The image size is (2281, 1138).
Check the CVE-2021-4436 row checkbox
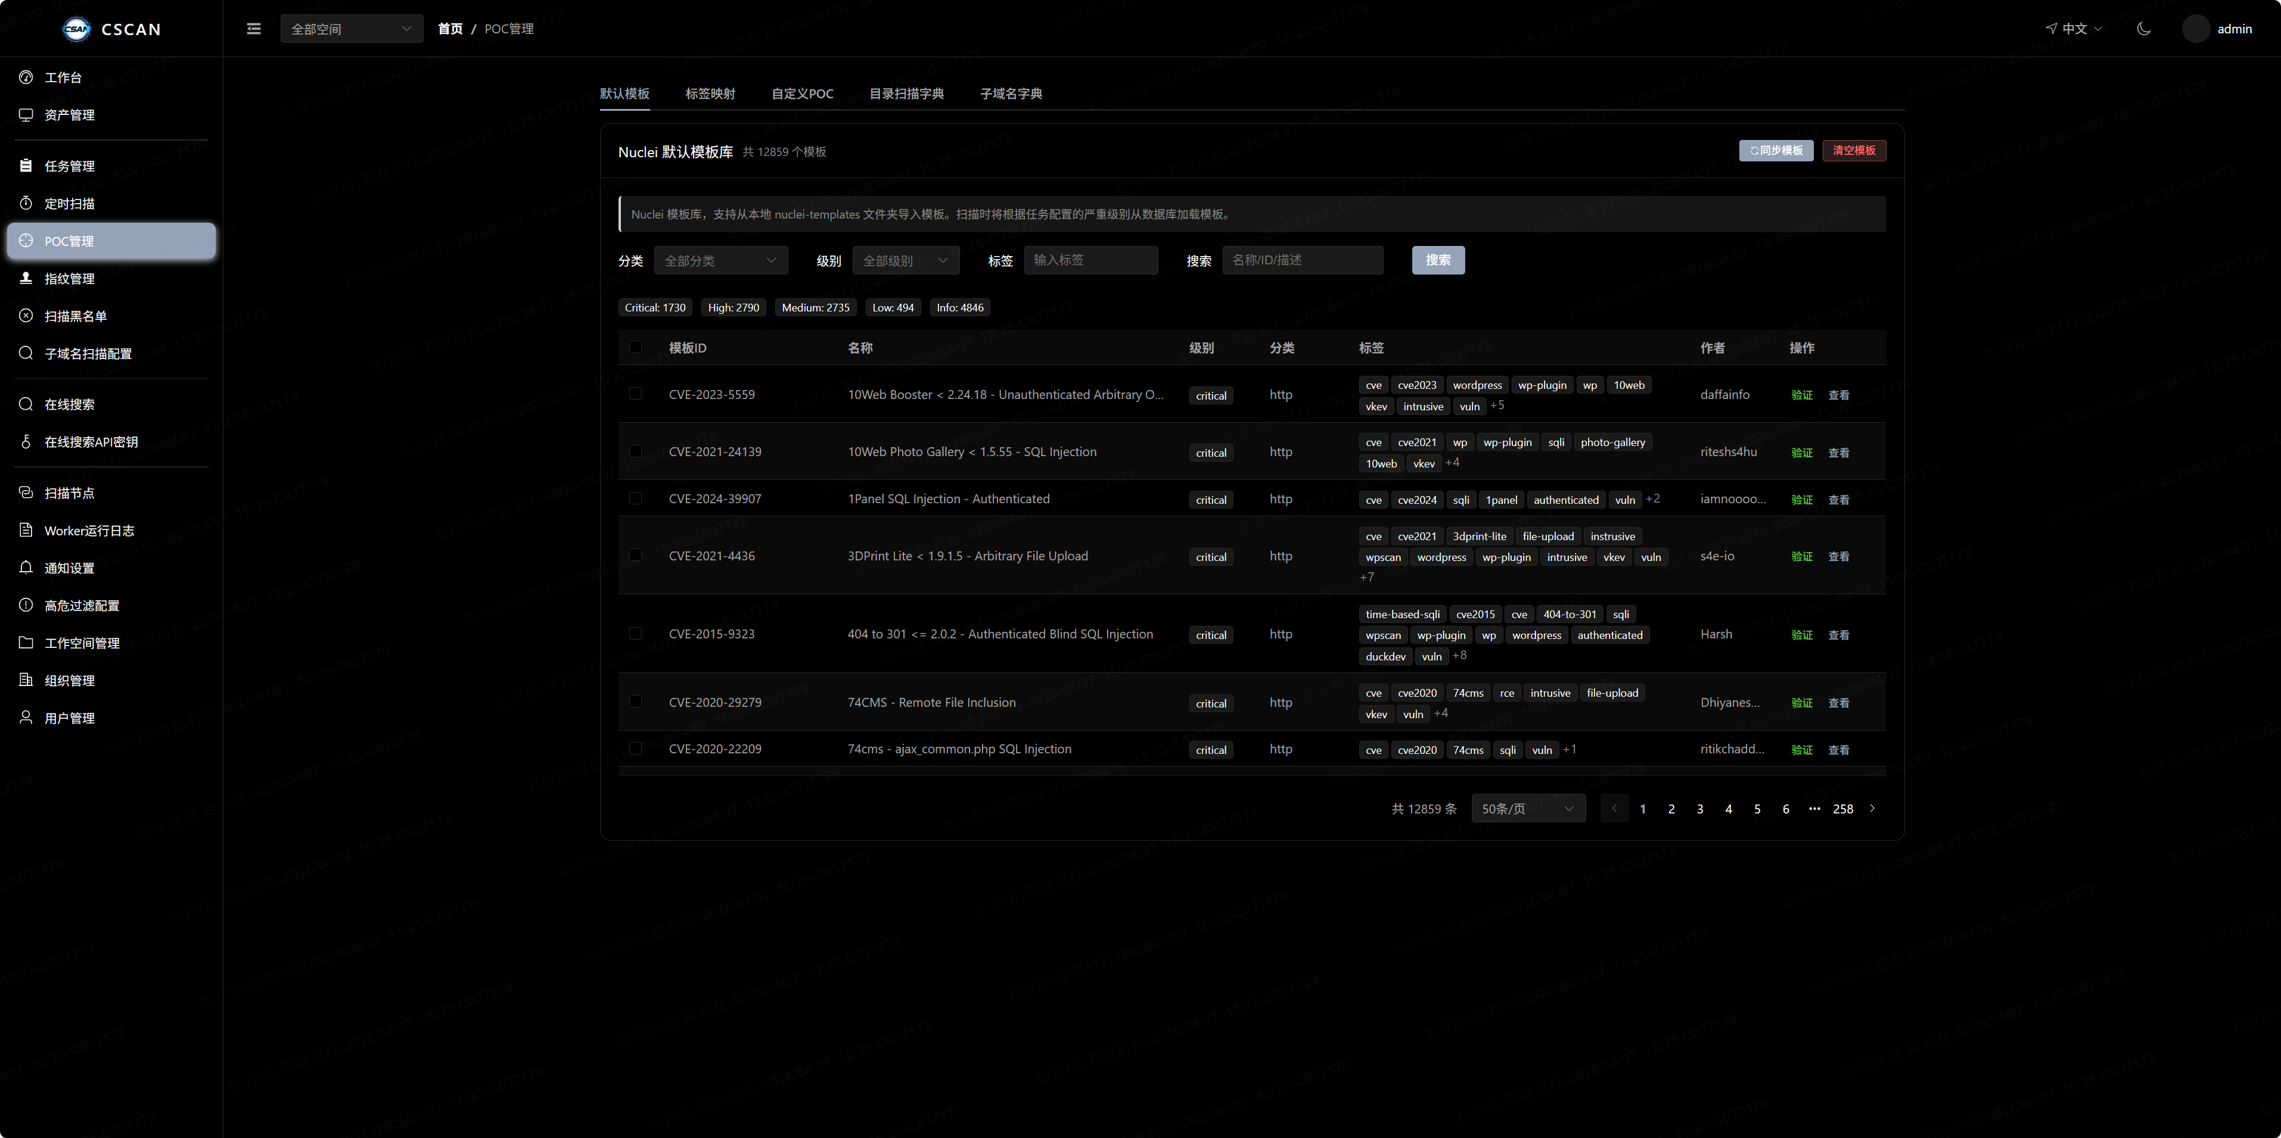click(x=635, y=556)
